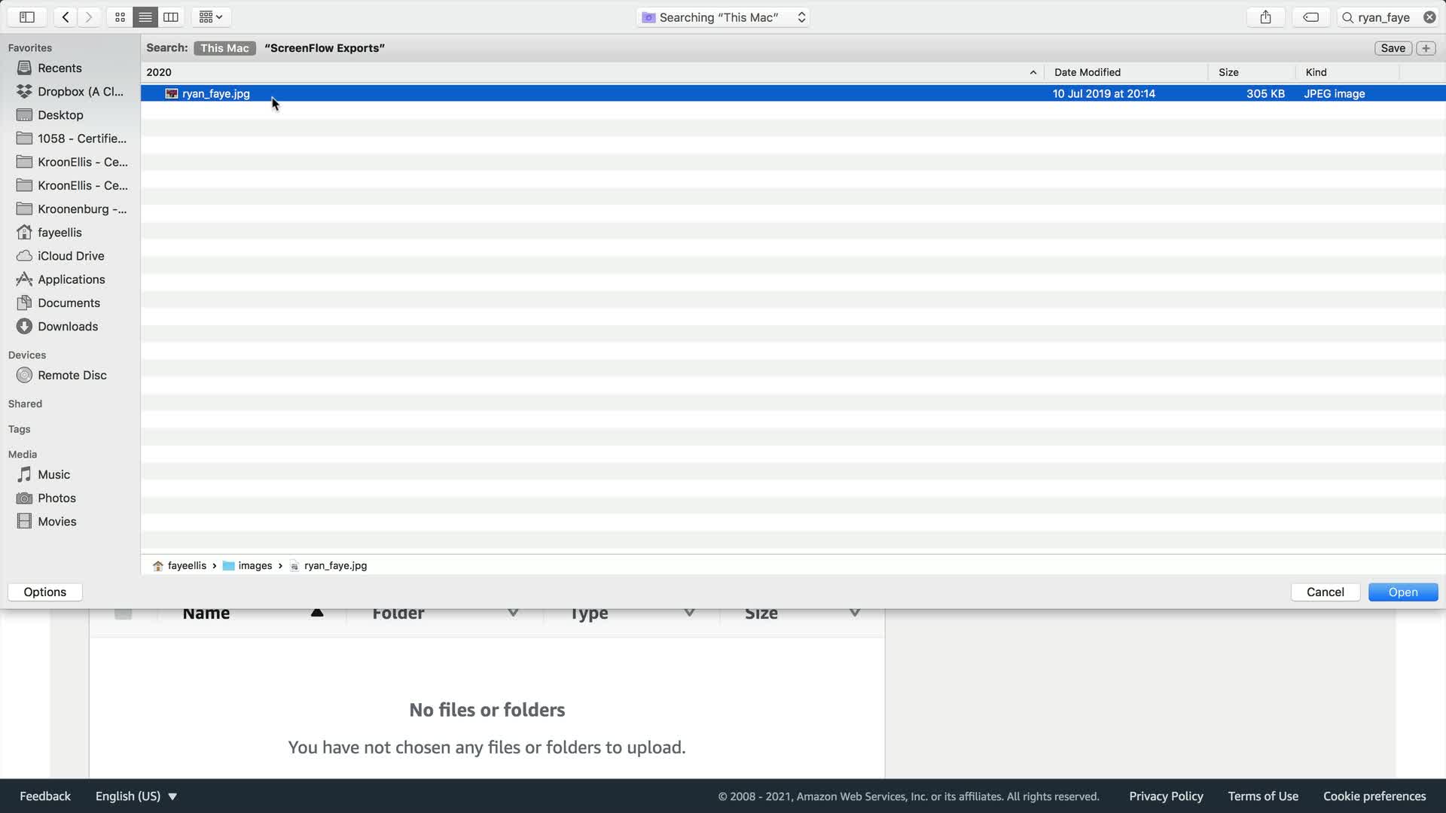The height and width of the screenshot is (813, 1446).
Task: Select the This Mac search scope
Action: point(224,48)
